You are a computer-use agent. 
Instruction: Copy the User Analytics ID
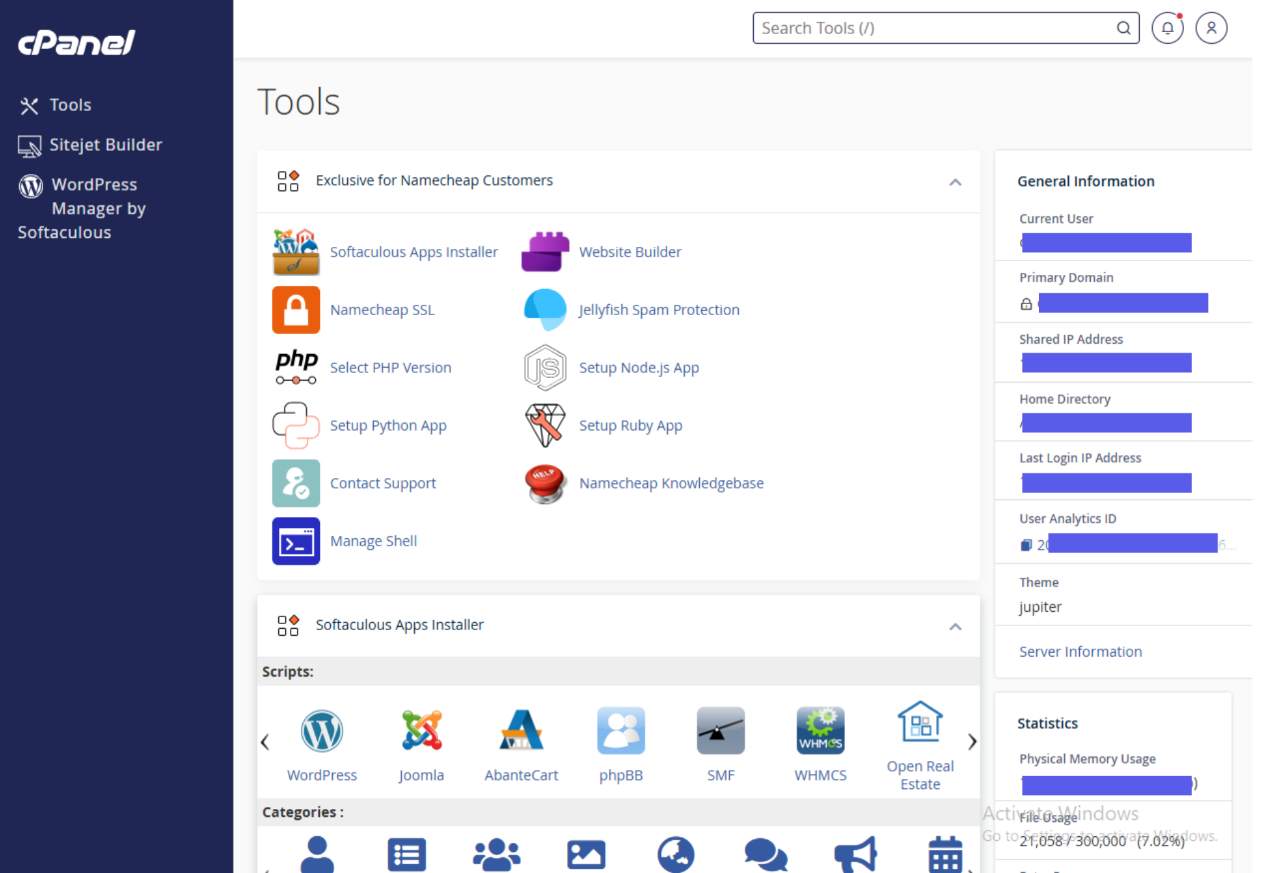(x=1026, y=545)
